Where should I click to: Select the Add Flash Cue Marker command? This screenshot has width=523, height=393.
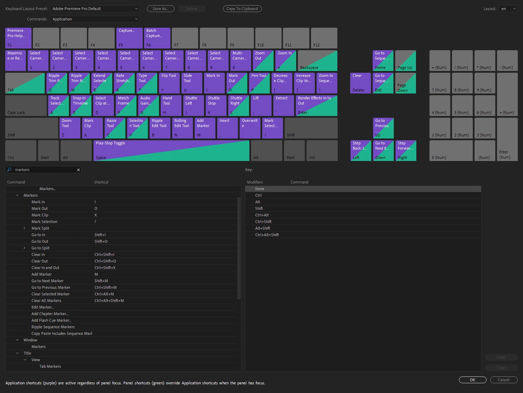121,320
